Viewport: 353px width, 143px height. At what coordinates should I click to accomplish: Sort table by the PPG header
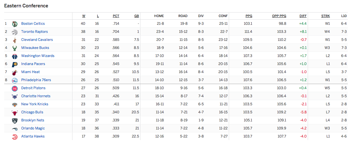[x=249, y=16]
